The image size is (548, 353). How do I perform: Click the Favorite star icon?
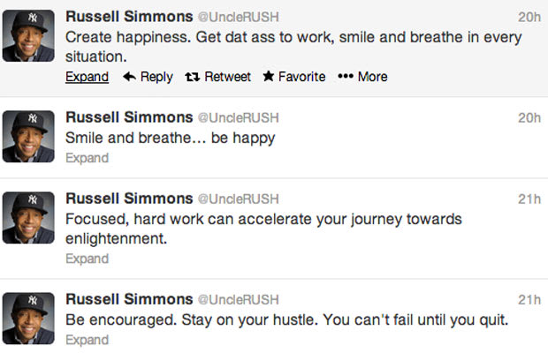[x=269, y=76]
